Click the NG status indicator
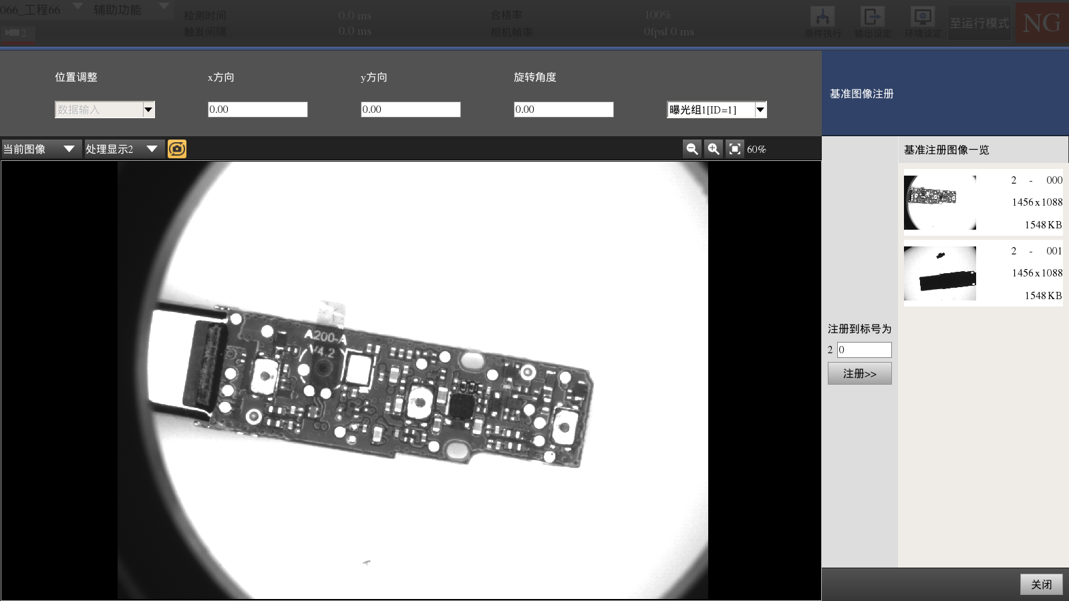 (x=1042, y=23)
